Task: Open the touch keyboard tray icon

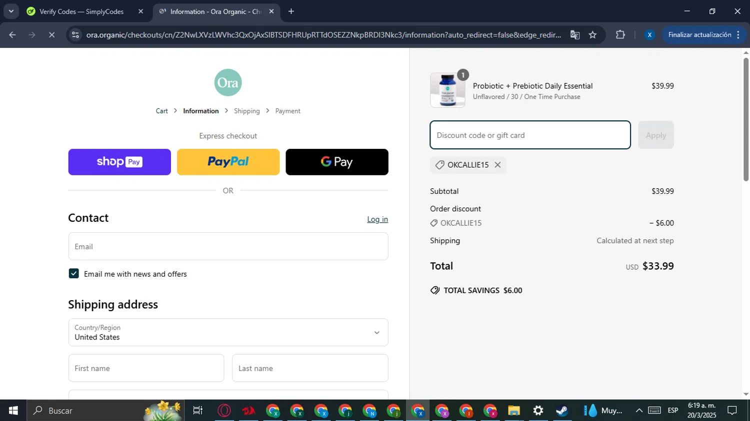Action: coord(654,411)
